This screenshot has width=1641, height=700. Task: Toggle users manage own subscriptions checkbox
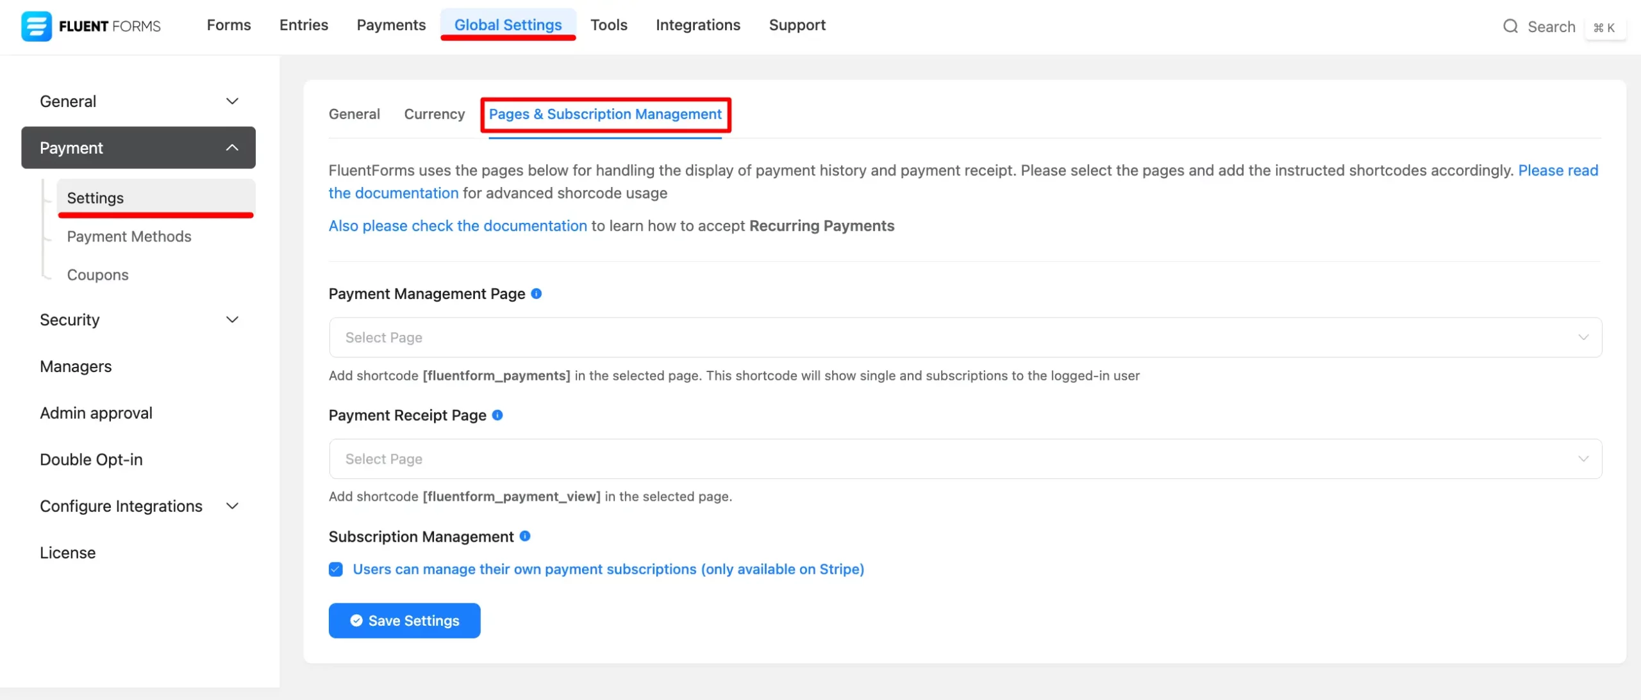[x=336, y=569]
